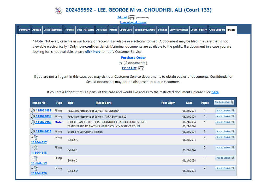Screen dimensions: 261x189
Task: Open Post Trial Writs tab
Action: 85,30
